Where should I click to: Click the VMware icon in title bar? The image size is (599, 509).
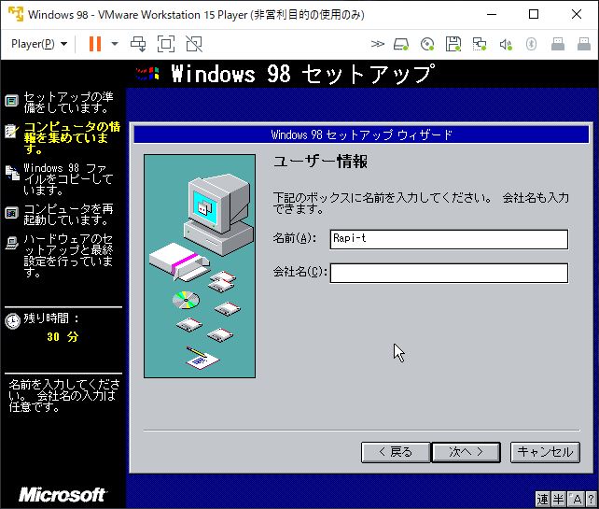pos(16,14)
